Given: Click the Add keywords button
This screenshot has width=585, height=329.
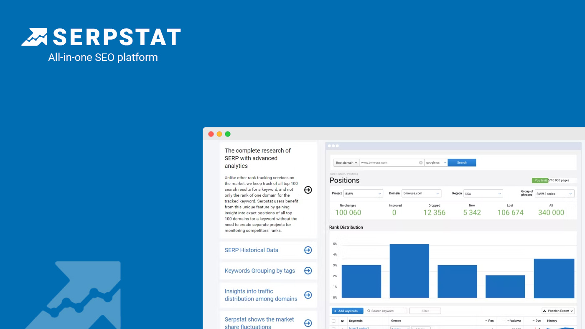Looking at the screenshot, I should pyautogui.click(x=348, y=311).
